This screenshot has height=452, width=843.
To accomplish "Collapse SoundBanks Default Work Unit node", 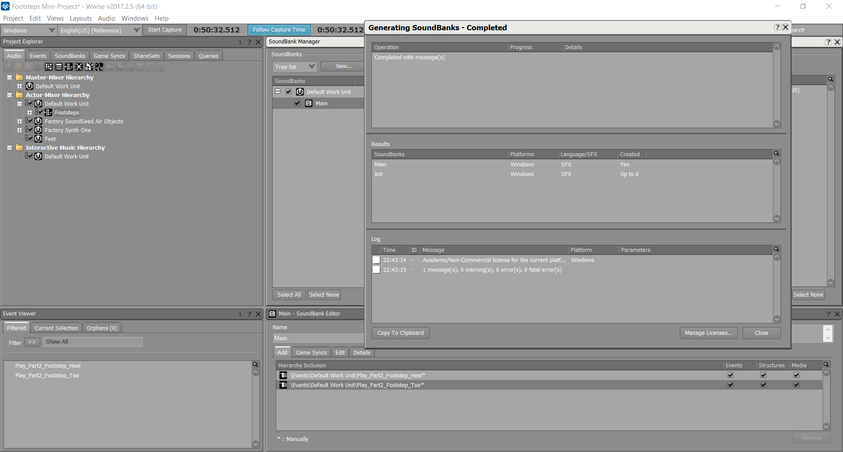I will click(277, 92).
